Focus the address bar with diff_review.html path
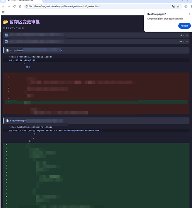This screenshot has width=192, height=208. click(x=66, y=6)
